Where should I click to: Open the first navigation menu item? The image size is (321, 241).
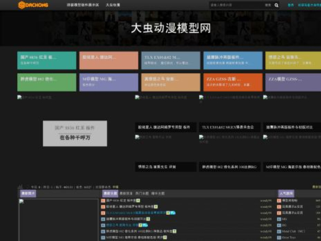(82, 5)
